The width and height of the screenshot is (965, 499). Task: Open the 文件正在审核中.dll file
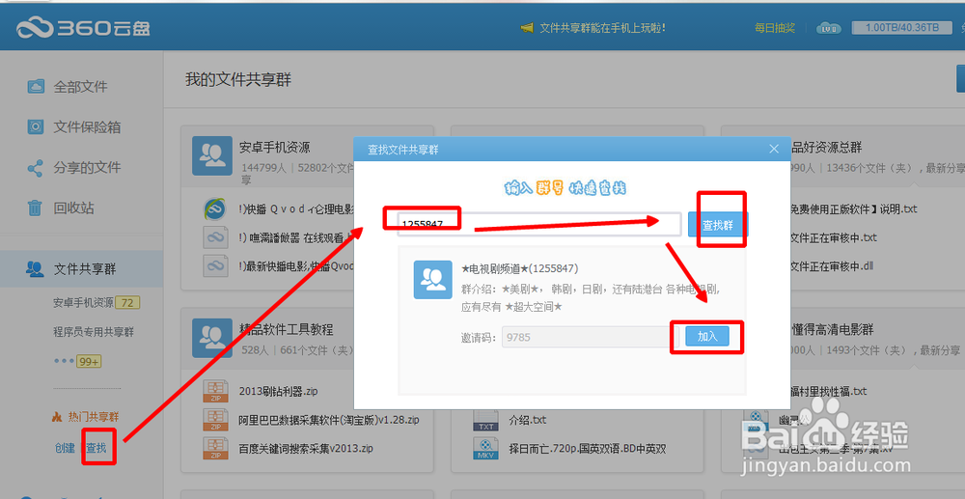click(832, 266)
